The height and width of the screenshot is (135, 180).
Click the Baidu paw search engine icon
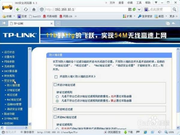point(146,10)
